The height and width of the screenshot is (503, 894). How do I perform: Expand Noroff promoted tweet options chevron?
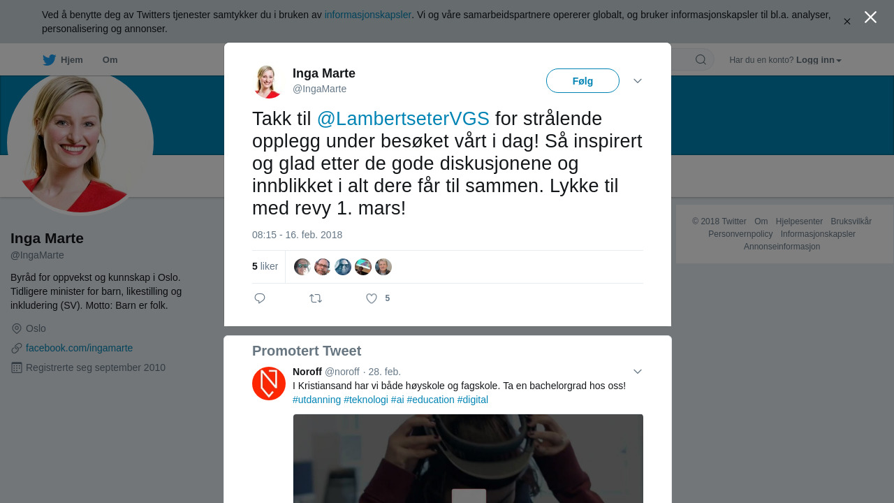coord(638,372)
